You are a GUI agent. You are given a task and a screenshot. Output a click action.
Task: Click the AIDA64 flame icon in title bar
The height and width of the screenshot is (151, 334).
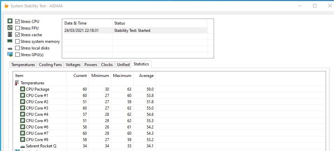pos(6,6)
